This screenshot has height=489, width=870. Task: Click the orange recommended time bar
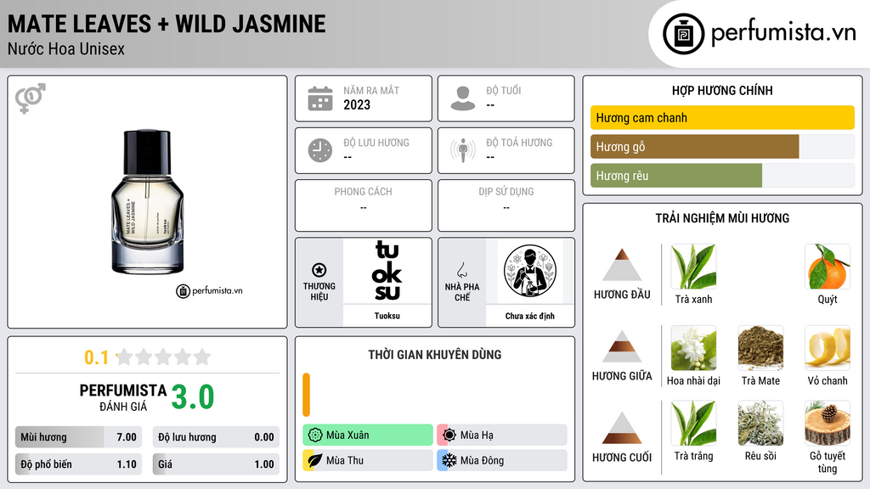click(x=306, y=395)
